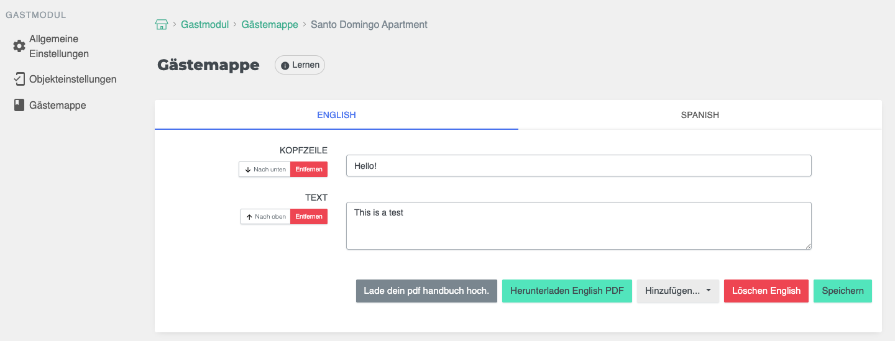This screenshot has height=341, width=895.
Task: Click the info icon in Lernen badge
Action: (285, 65)
